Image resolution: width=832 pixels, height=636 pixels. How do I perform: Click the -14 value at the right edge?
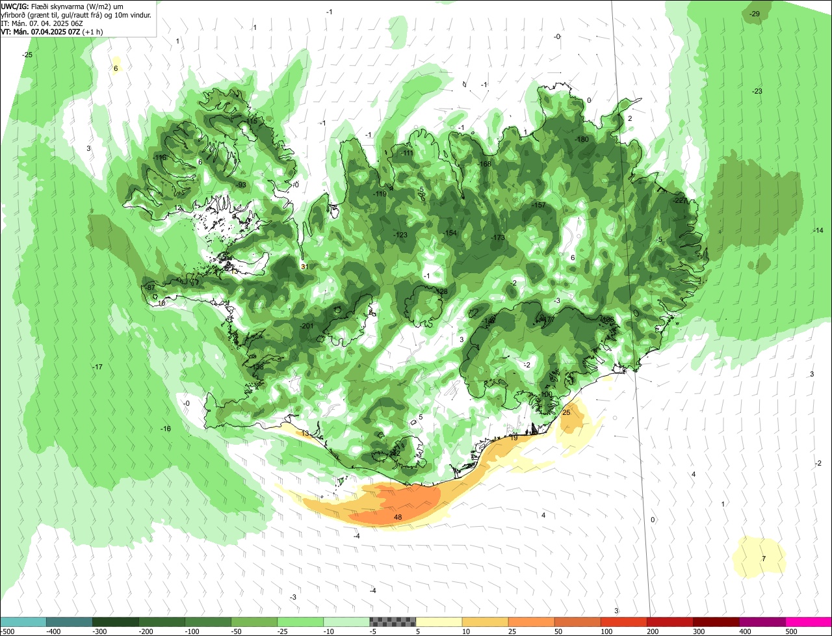[818, 230]
